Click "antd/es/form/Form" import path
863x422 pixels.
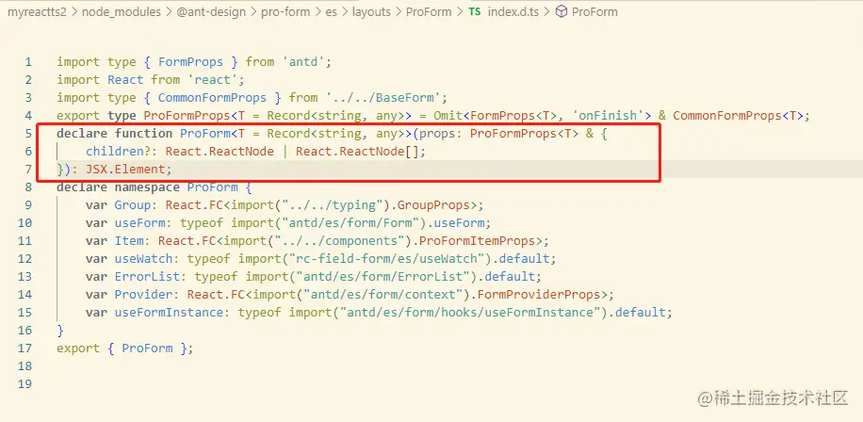pos(350,223)
